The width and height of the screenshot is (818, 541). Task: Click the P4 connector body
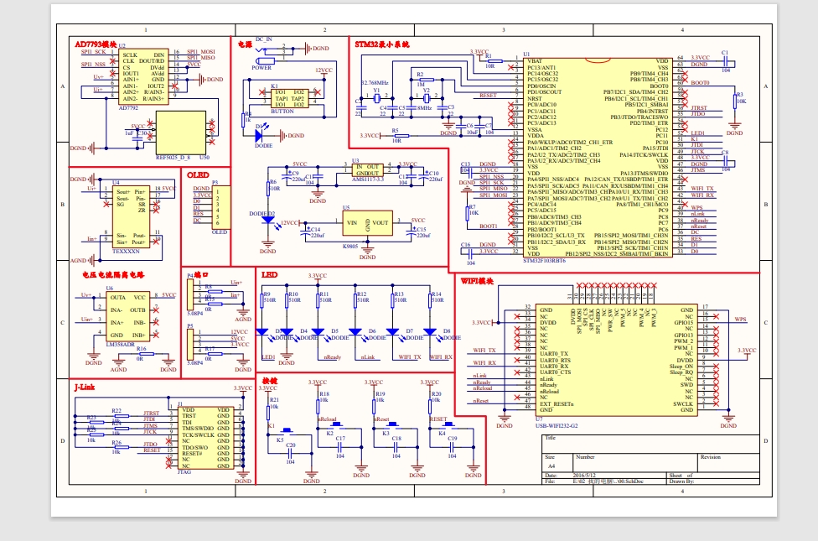[190, 294]
